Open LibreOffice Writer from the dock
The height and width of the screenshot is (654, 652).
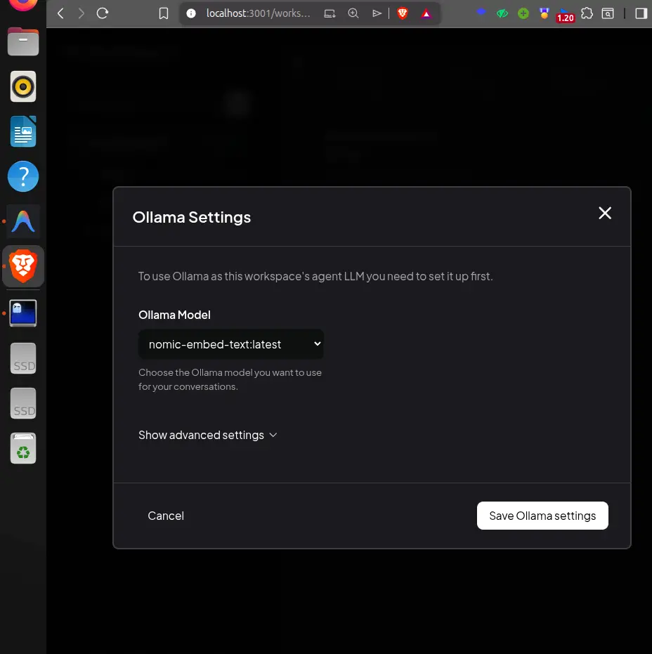[23, 131]
